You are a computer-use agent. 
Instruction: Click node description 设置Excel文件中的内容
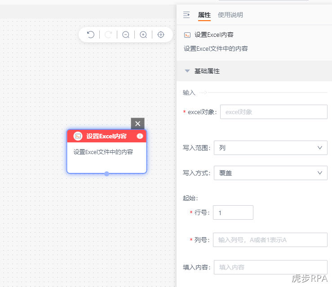(103, 152)
